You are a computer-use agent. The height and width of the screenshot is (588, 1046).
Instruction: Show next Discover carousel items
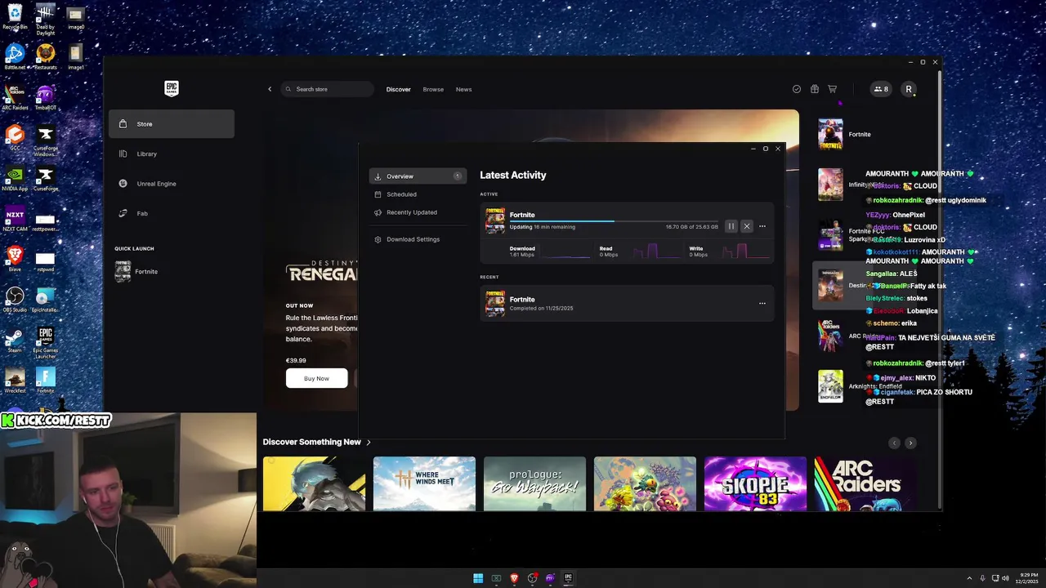click(x=910, y=443)
